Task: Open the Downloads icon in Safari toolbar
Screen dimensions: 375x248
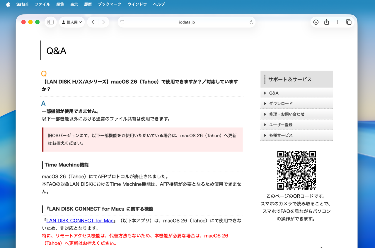Action: click(316, 22)
